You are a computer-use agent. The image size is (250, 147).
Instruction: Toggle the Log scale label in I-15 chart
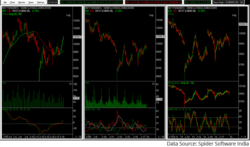click(x=151, y=15)
